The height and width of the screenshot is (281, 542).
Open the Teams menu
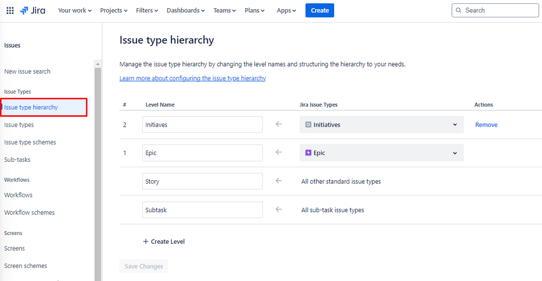point(224,10)
